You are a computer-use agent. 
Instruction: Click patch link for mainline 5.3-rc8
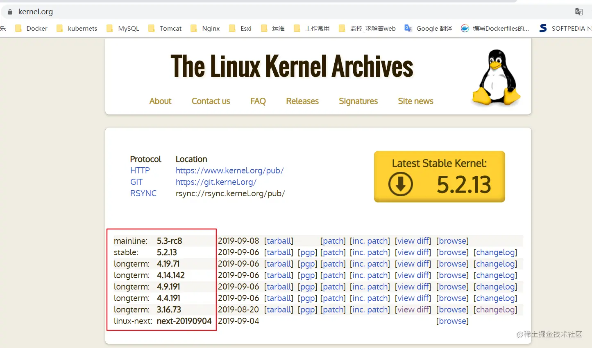pyautogui.click(x=333, y=241)
